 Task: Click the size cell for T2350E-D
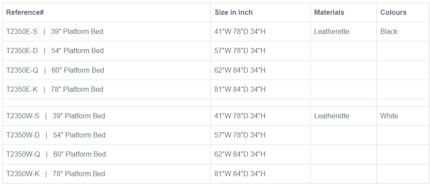click(240, 50)
